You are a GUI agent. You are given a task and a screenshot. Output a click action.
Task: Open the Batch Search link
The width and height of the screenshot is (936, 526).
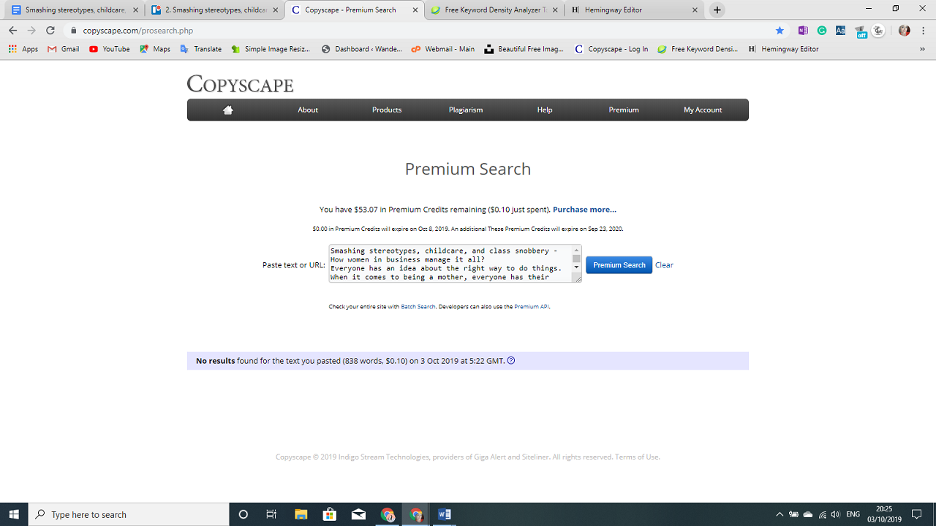[x=418, y=307]
